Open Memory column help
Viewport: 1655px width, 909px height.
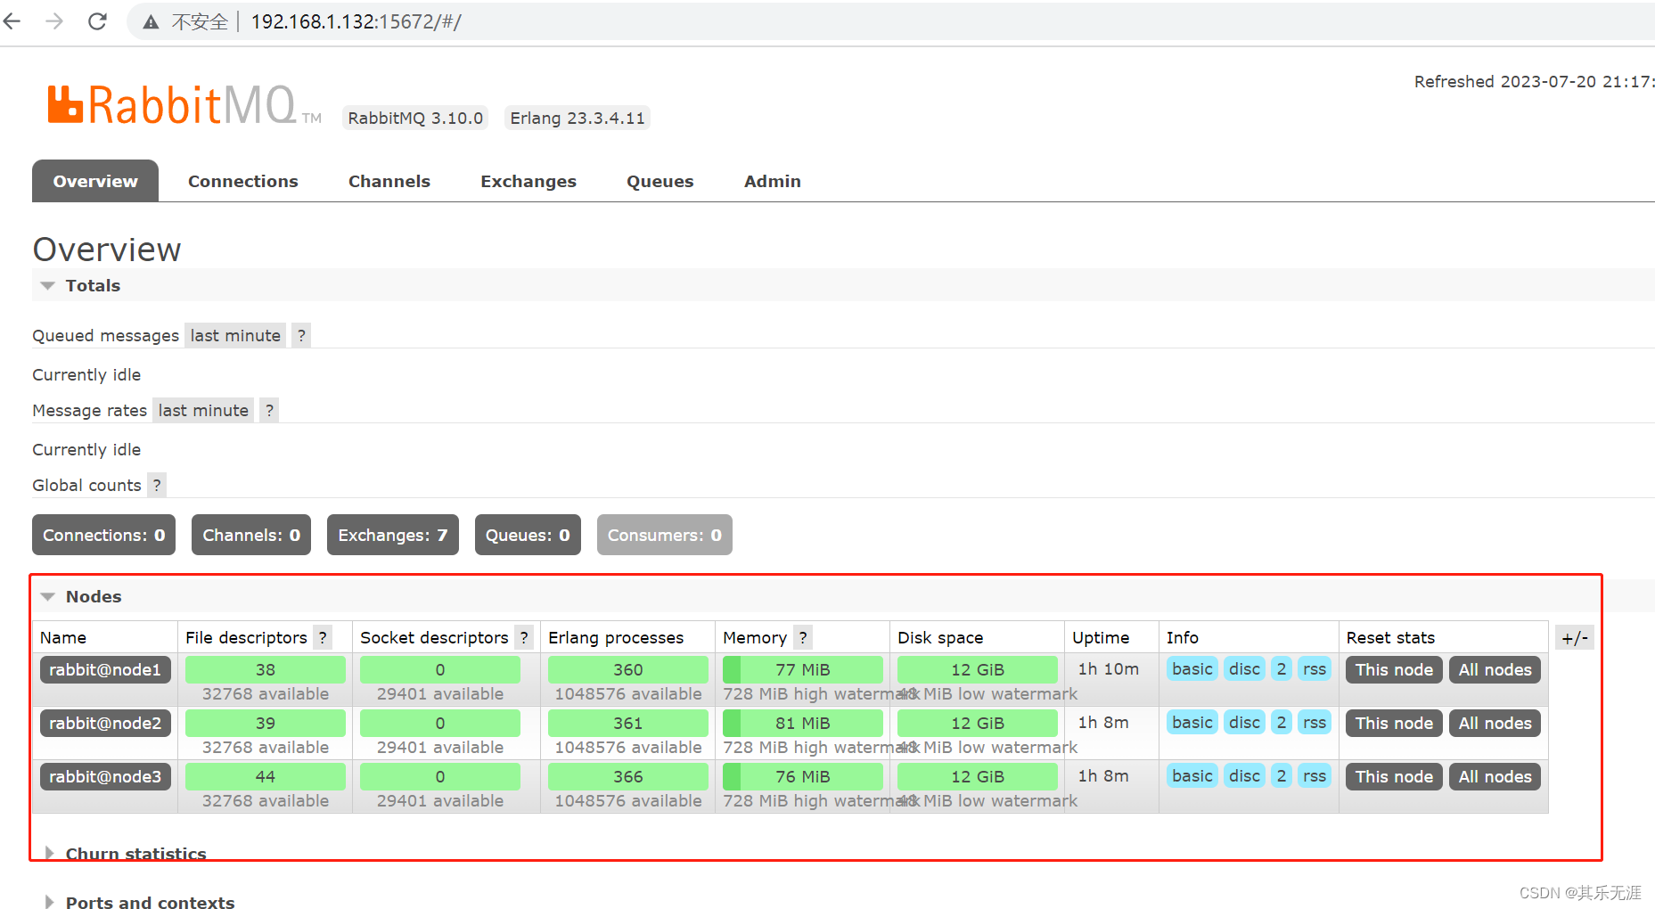[803, 637]
